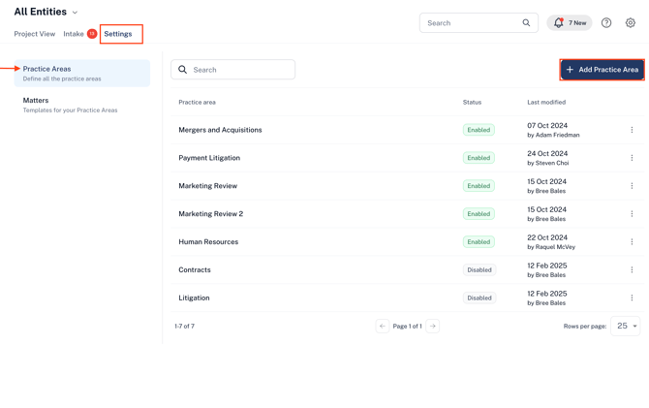Image resolution: width=649 pixels, height=408 pixels.
Task: Go to the previous page arrow
Action: point(382,326)
